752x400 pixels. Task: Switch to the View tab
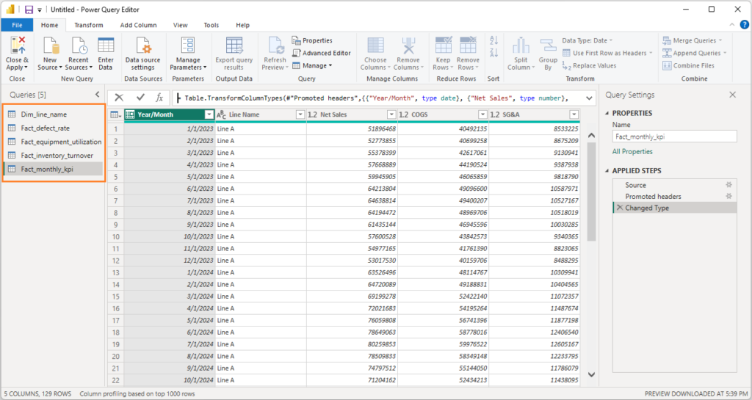[x=181, y=25]
